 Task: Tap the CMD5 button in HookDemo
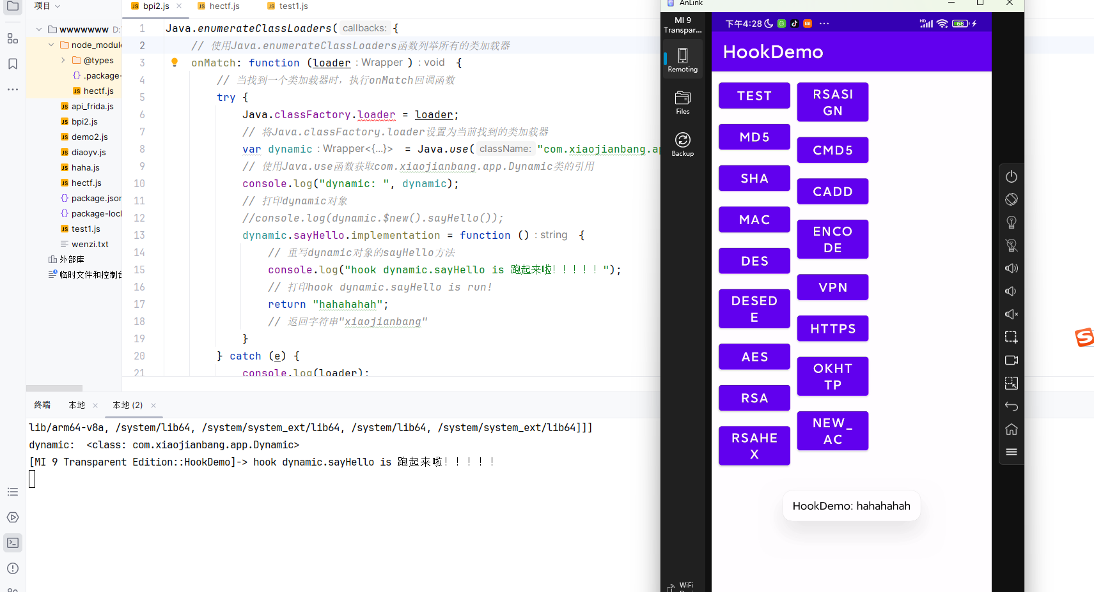(x=832, y=150)
